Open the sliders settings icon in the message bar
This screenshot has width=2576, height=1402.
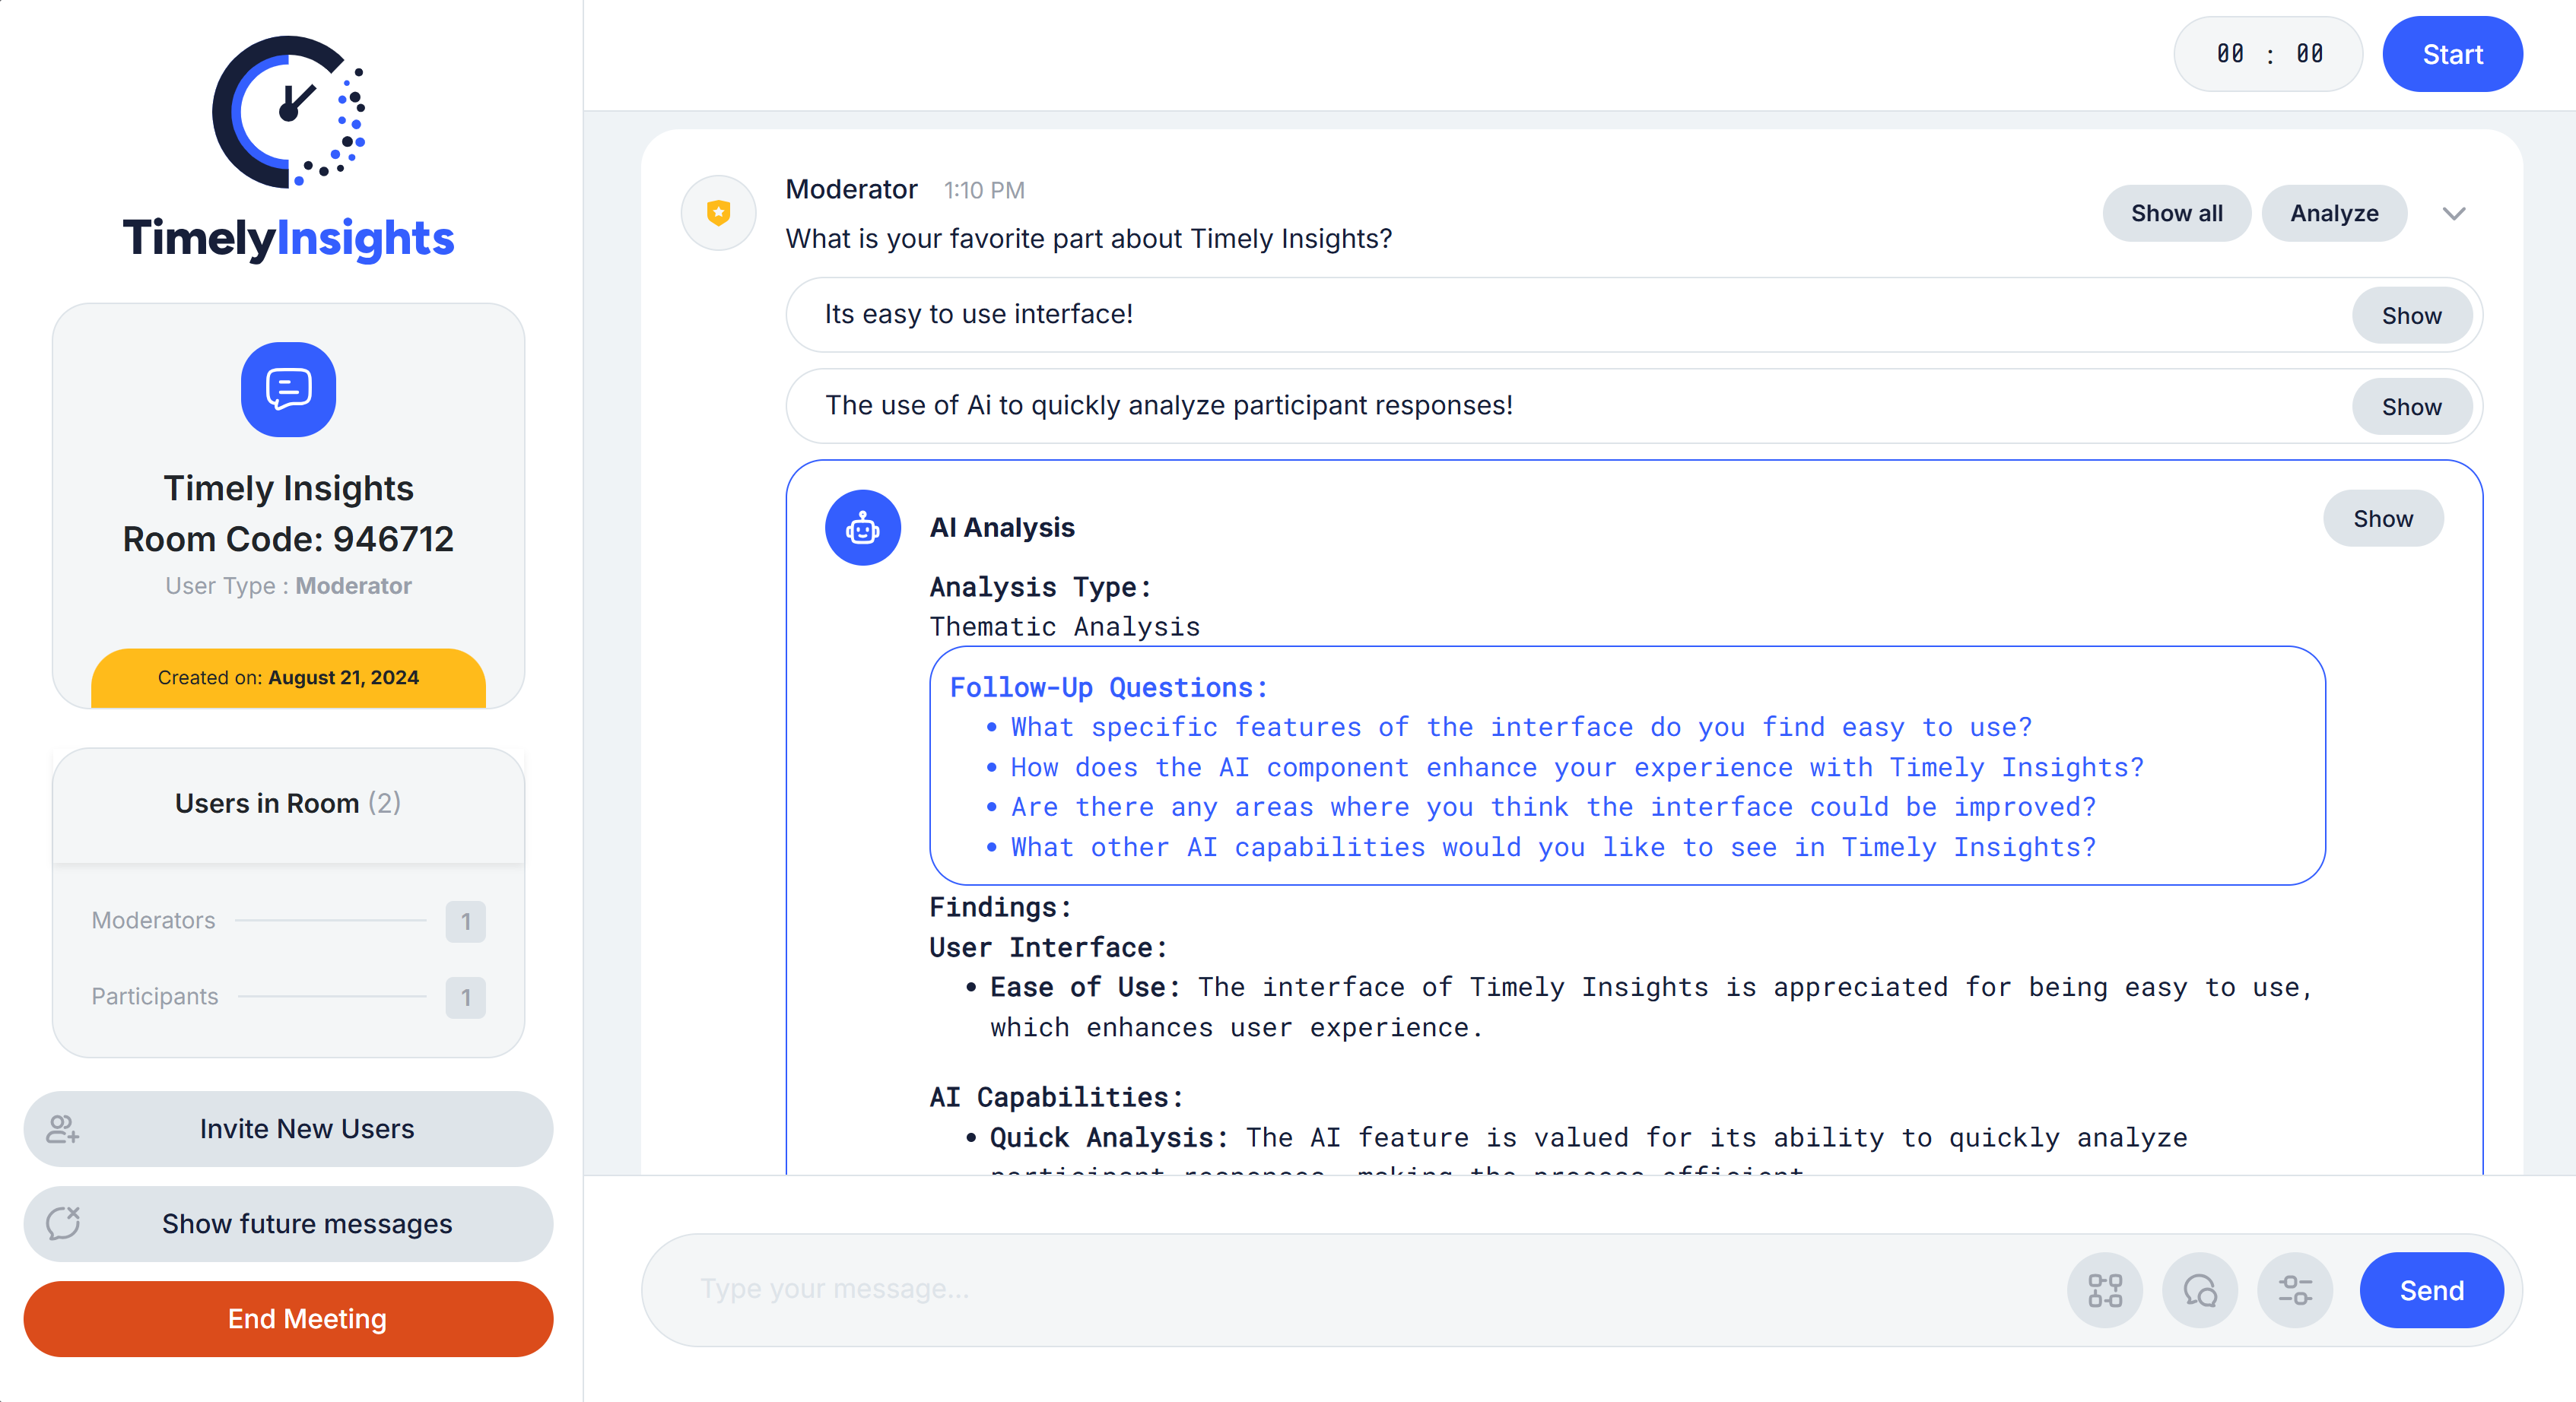point(2294,1290)
